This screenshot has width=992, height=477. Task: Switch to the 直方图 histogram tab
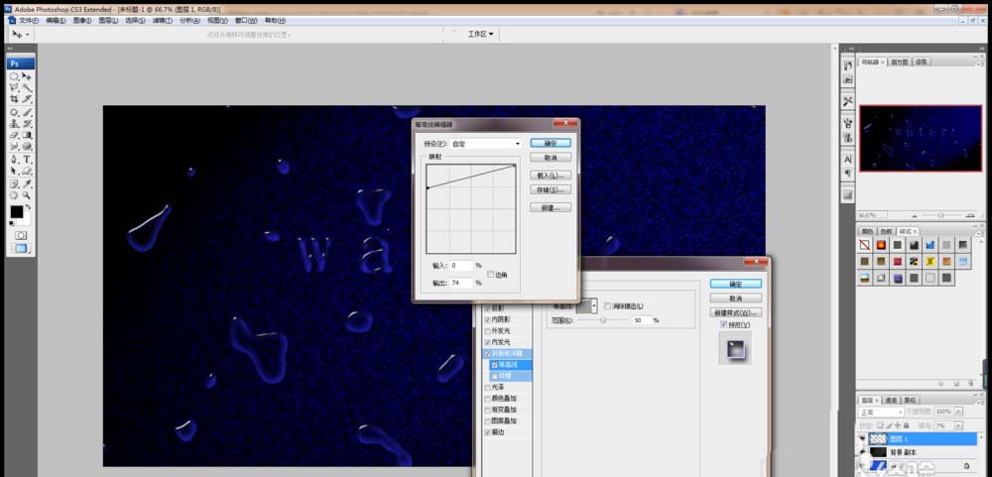pyautogui.click(x=900, y=61)
